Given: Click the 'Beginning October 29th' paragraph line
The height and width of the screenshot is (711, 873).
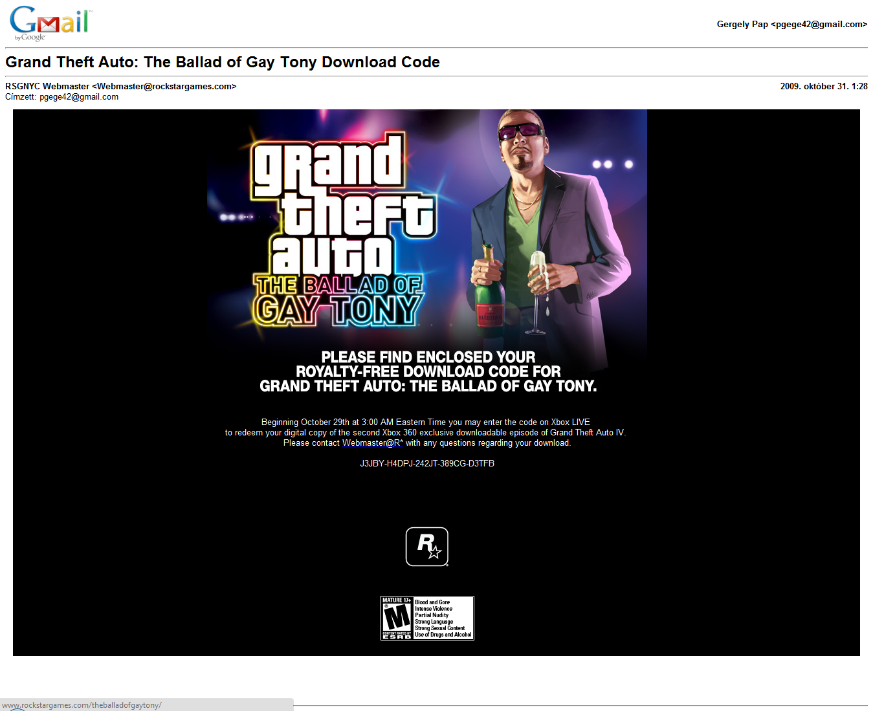Looking at the screenshot, I should [x=426, y=422].
